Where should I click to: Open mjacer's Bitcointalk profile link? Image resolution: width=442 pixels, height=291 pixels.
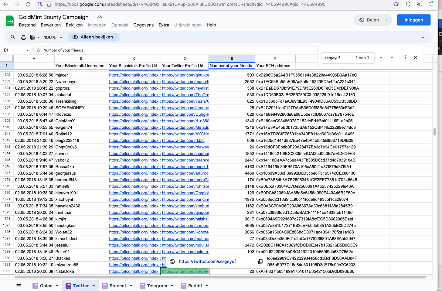point(134,75)
